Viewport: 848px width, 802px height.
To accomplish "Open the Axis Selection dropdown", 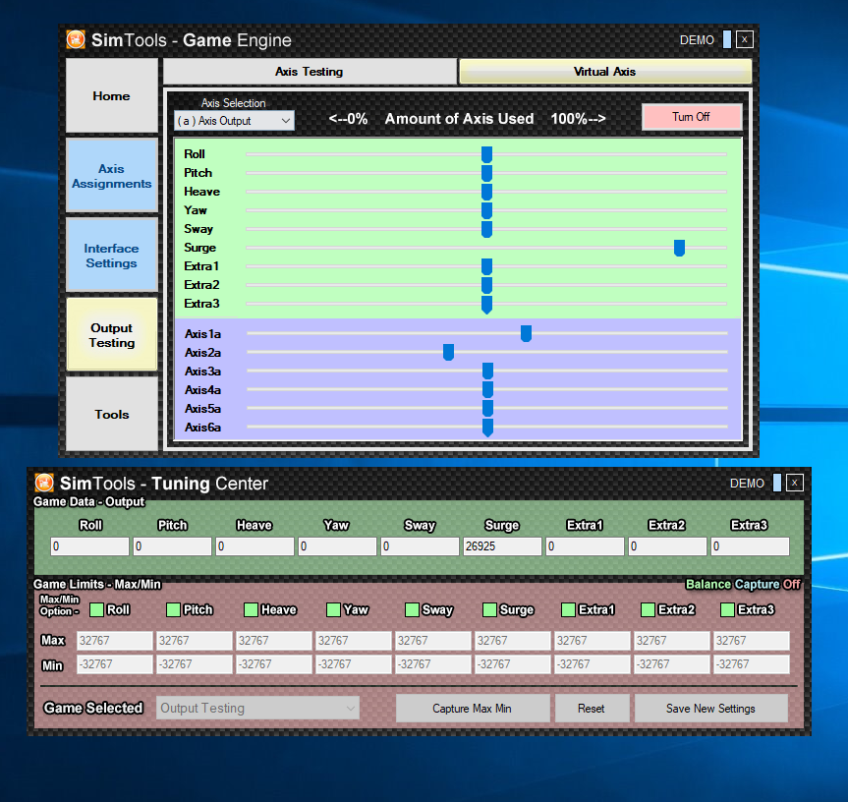I will point(234,121).
